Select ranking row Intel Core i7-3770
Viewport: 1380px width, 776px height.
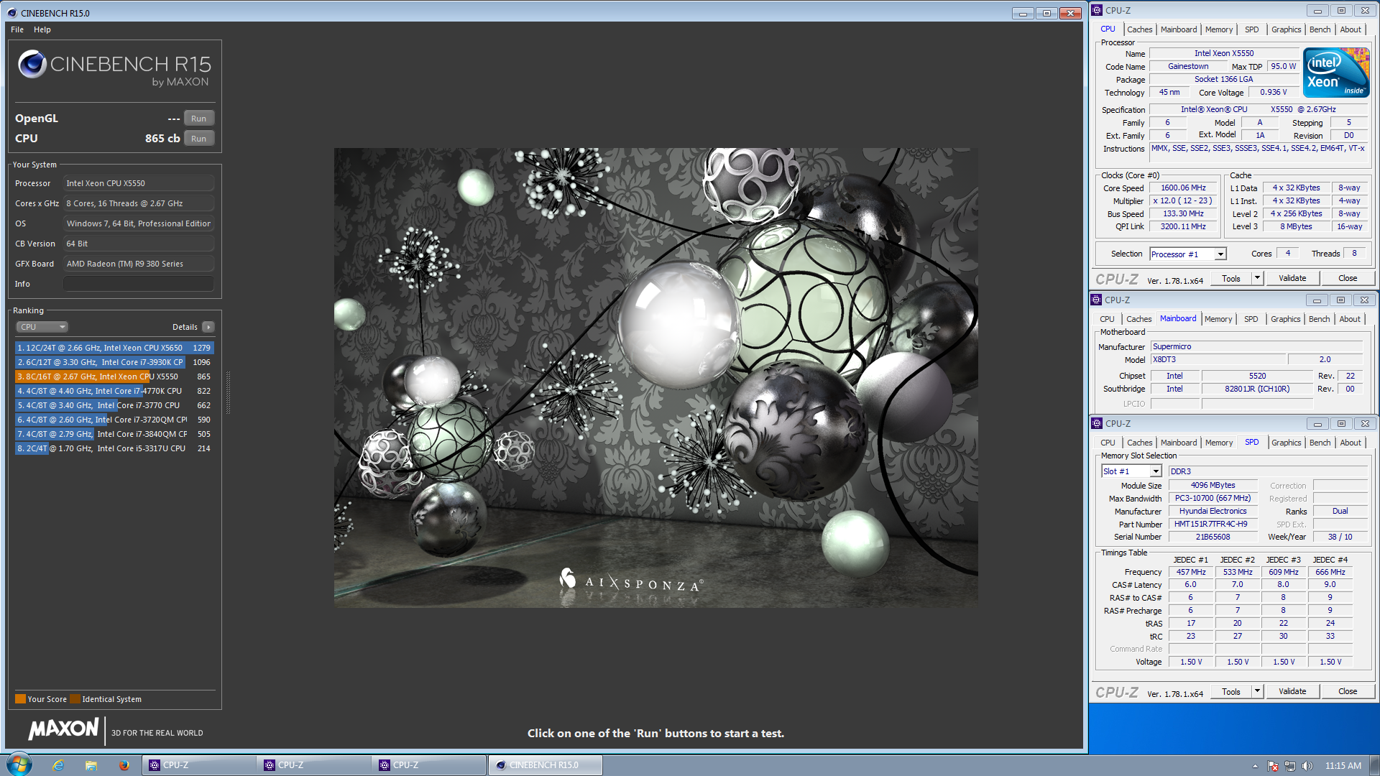(x=114, y=405)
